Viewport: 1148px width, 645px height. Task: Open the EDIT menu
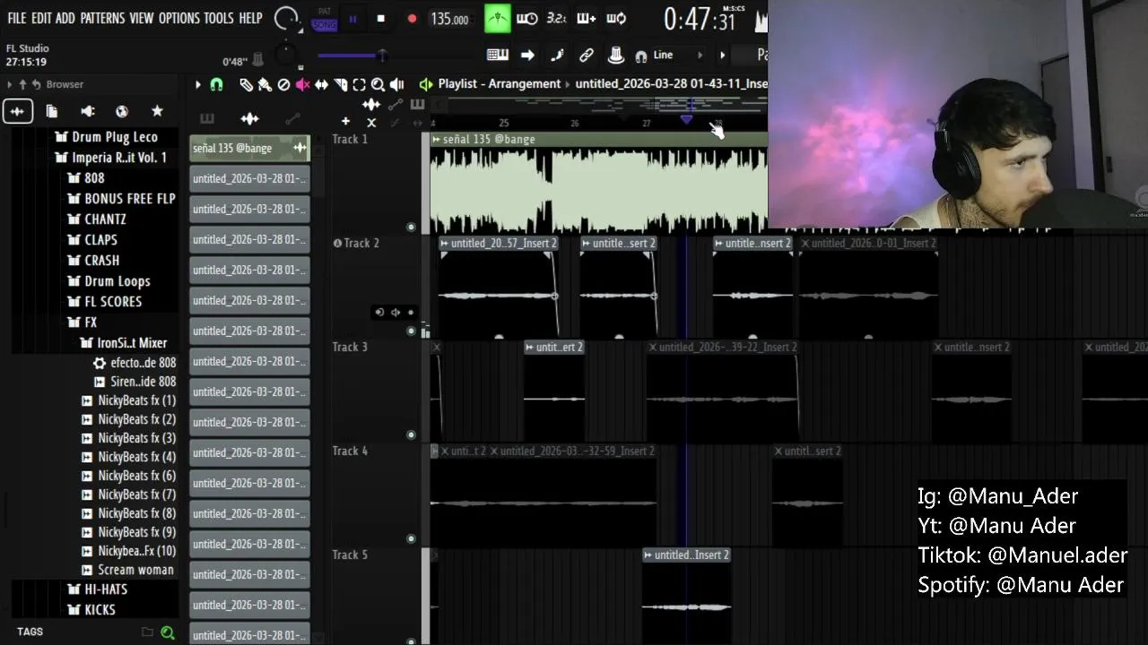pos(41,18)
